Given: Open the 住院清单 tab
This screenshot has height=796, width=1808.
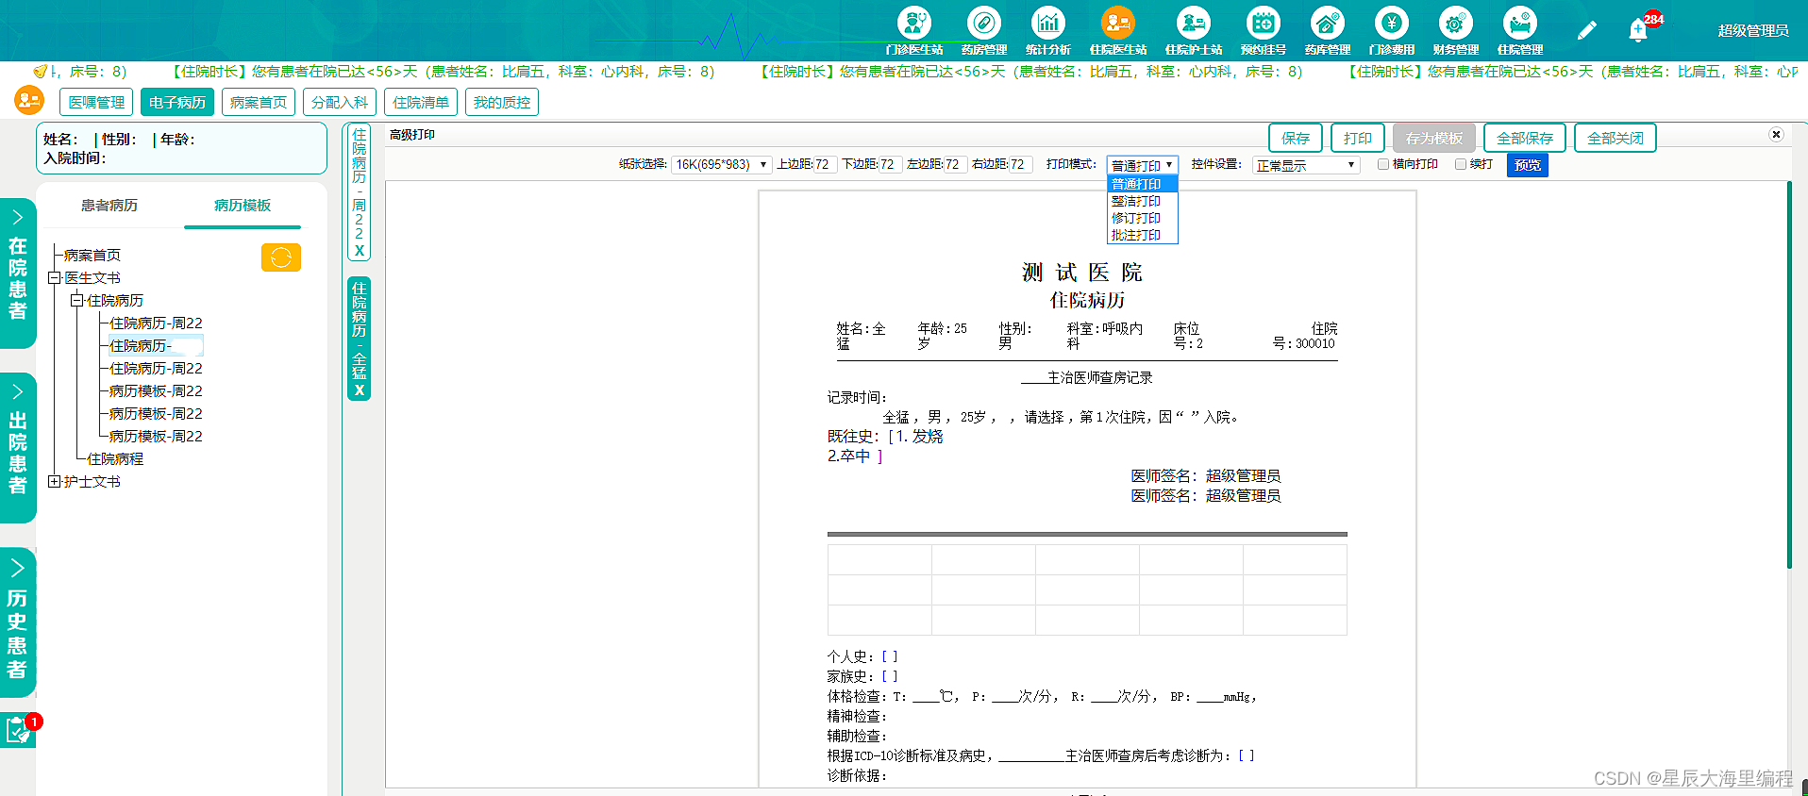Looking at the screenshot, I should (421, 102).
